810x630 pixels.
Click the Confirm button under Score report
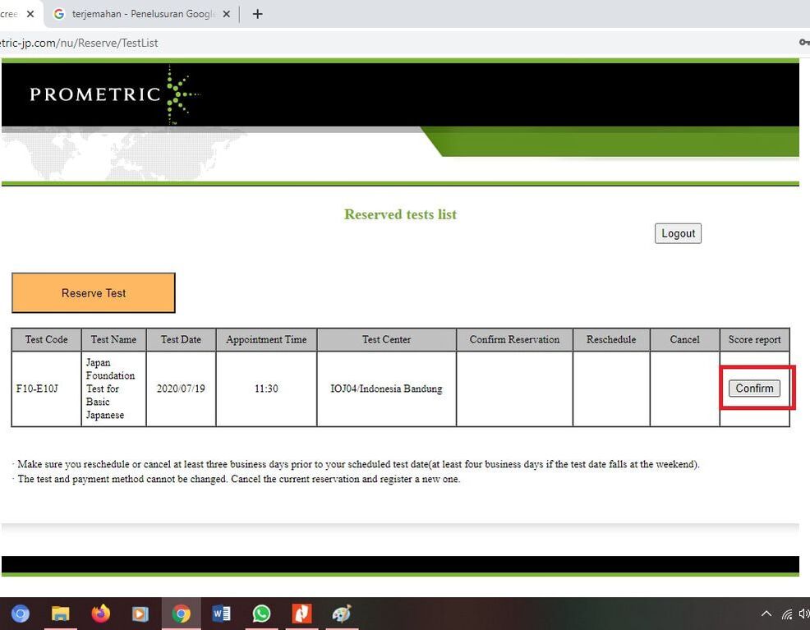754,389
